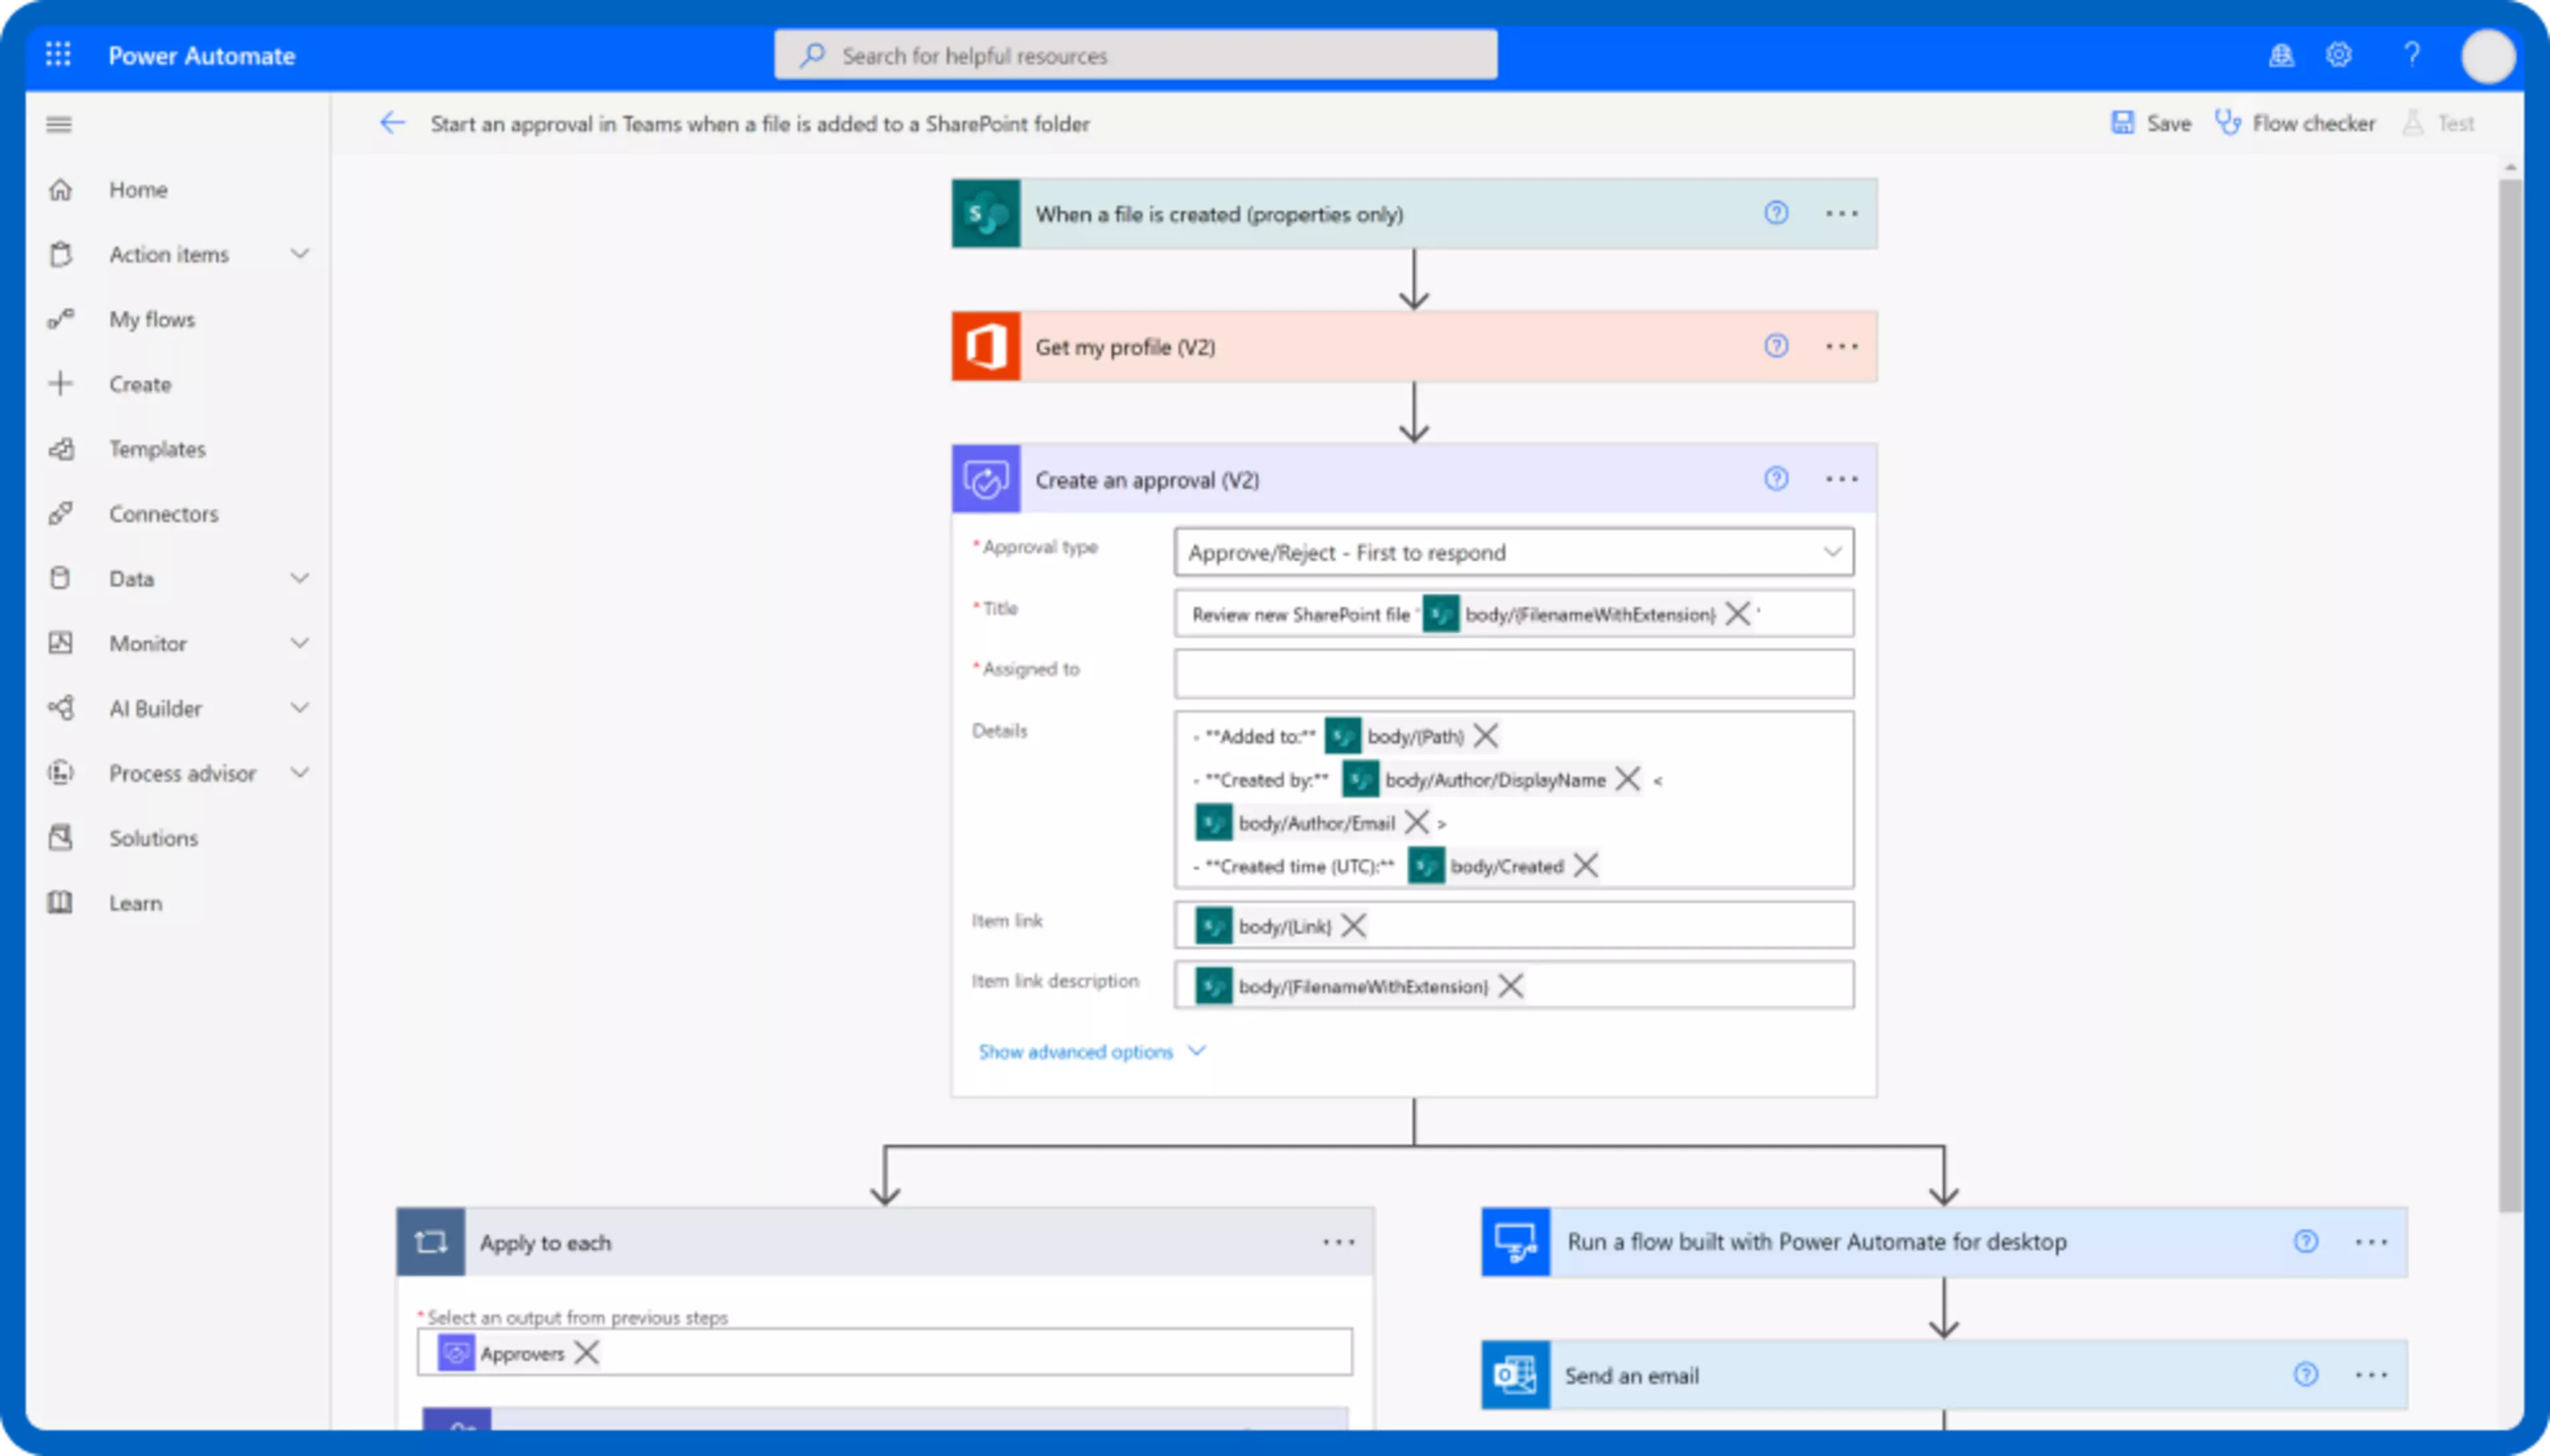
Task: Click the Approvals icon on Create an approval
Action: (x=986, y=479)
